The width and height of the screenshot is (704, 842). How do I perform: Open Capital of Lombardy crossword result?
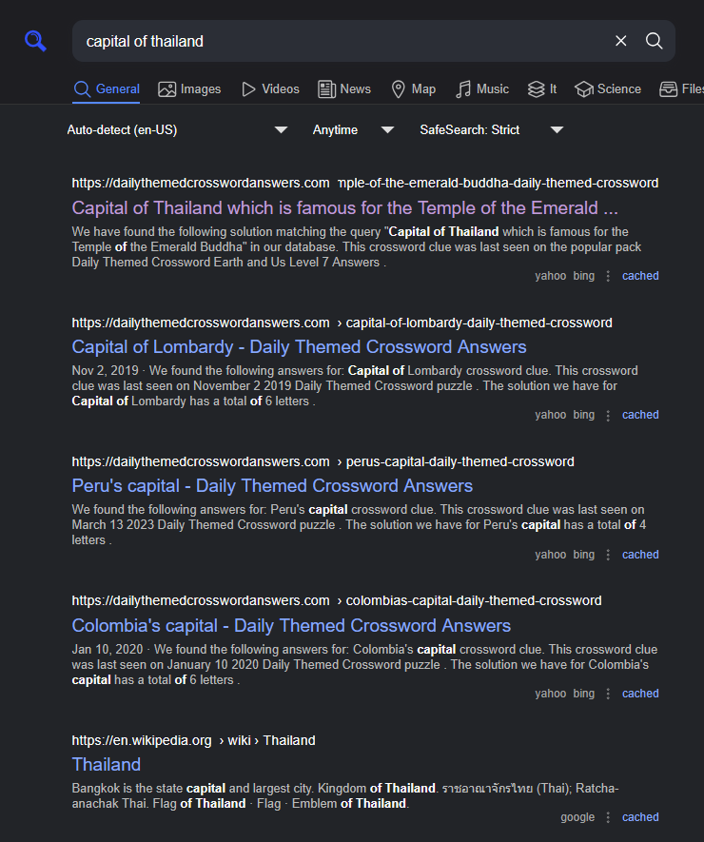[x=299, y=346]
